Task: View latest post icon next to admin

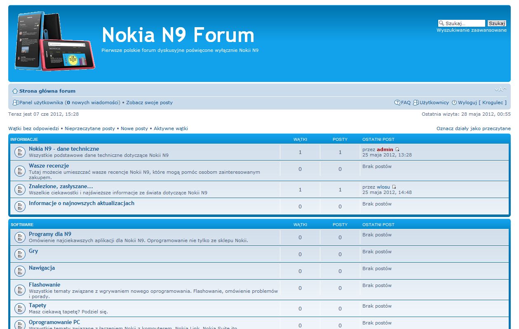Action: coord(397,149)
